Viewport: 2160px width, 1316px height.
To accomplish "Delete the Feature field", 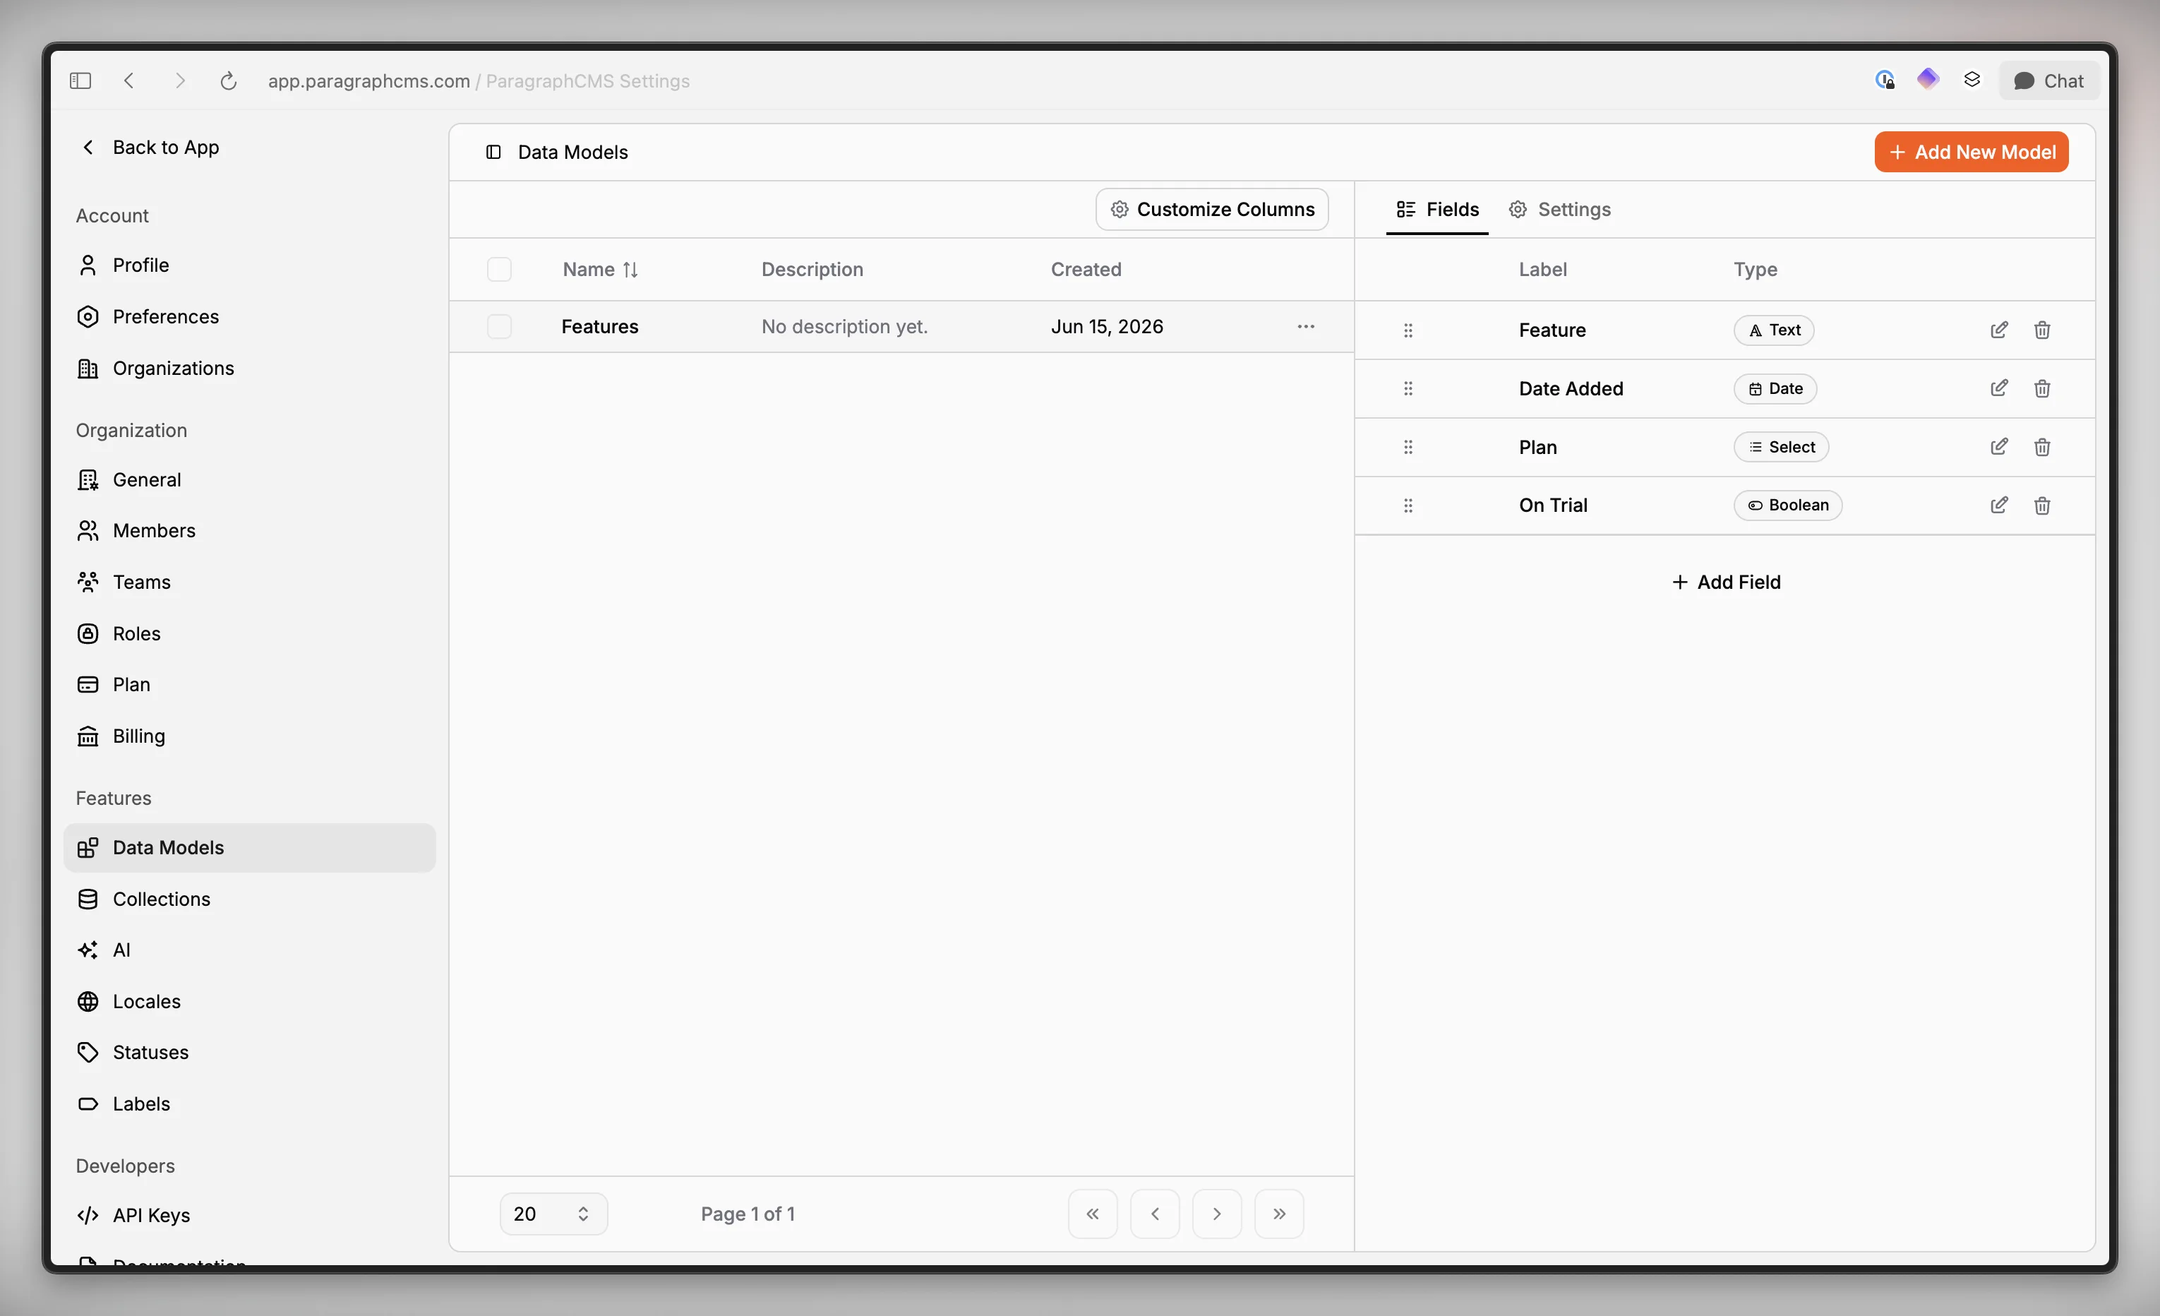I will [2041, 330].
